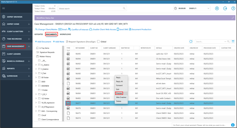
Task: Open Document Production
Action: coord(140,29)
